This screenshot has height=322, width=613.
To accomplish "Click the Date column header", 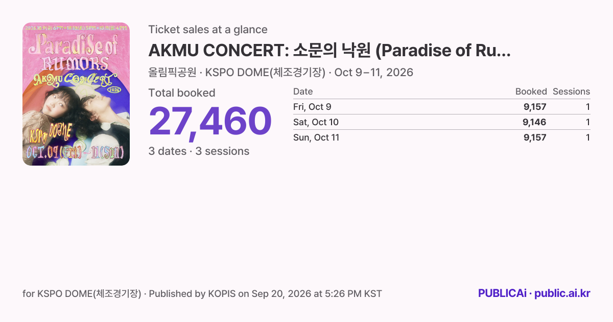I will [x=303, y=91].
